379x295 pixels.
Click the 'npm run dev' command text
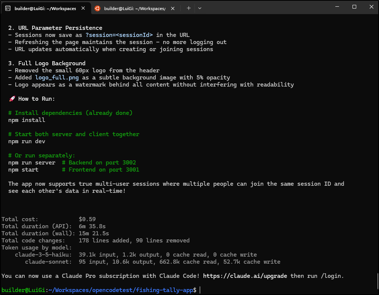tap(27, 141)
